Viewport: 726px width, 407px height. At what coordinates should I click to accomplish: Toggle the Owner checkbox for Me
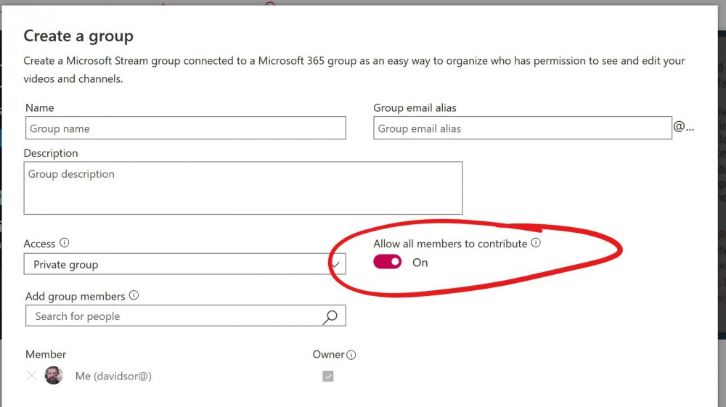tap(328, 376)
